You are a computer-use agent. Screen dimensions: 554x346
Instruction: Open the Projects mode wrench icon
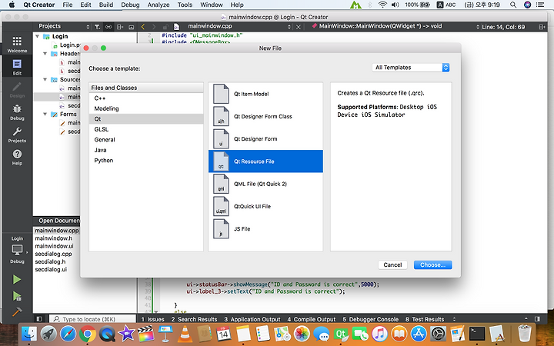[17, 135]
